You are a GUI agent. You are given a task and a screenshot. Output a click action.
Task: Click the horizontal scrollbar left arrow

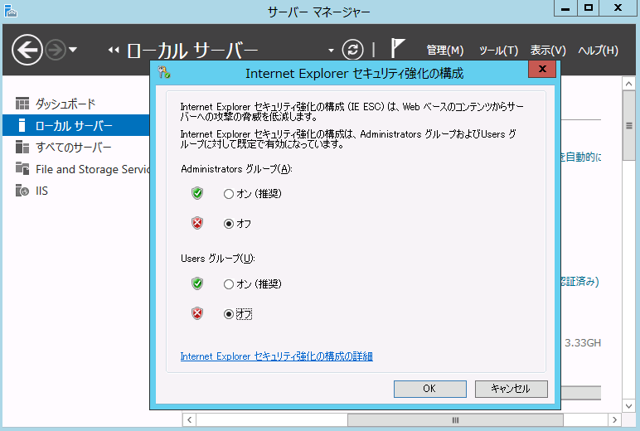pyautogui.click(x=188, y=420)
